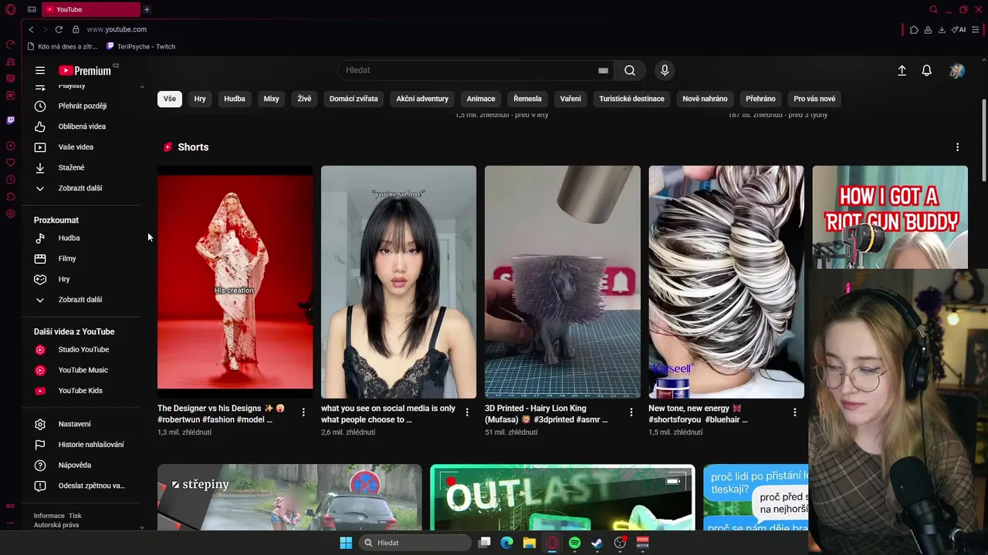Open the account avatar menu

(x=957, y=70)
